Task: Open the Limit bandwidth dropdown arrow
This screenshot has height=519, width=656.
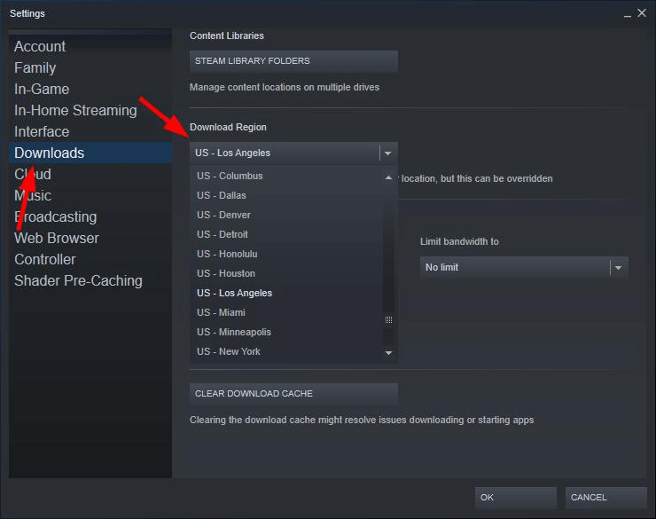Action: click(x=619, y=267)
